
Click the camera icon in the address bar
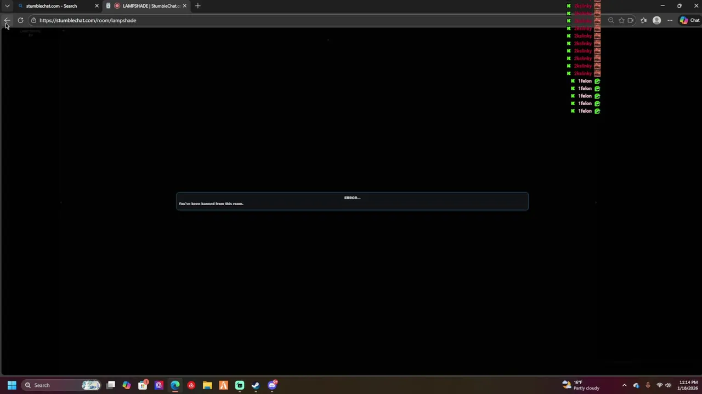pyautogui.click(x=631, y=20)
